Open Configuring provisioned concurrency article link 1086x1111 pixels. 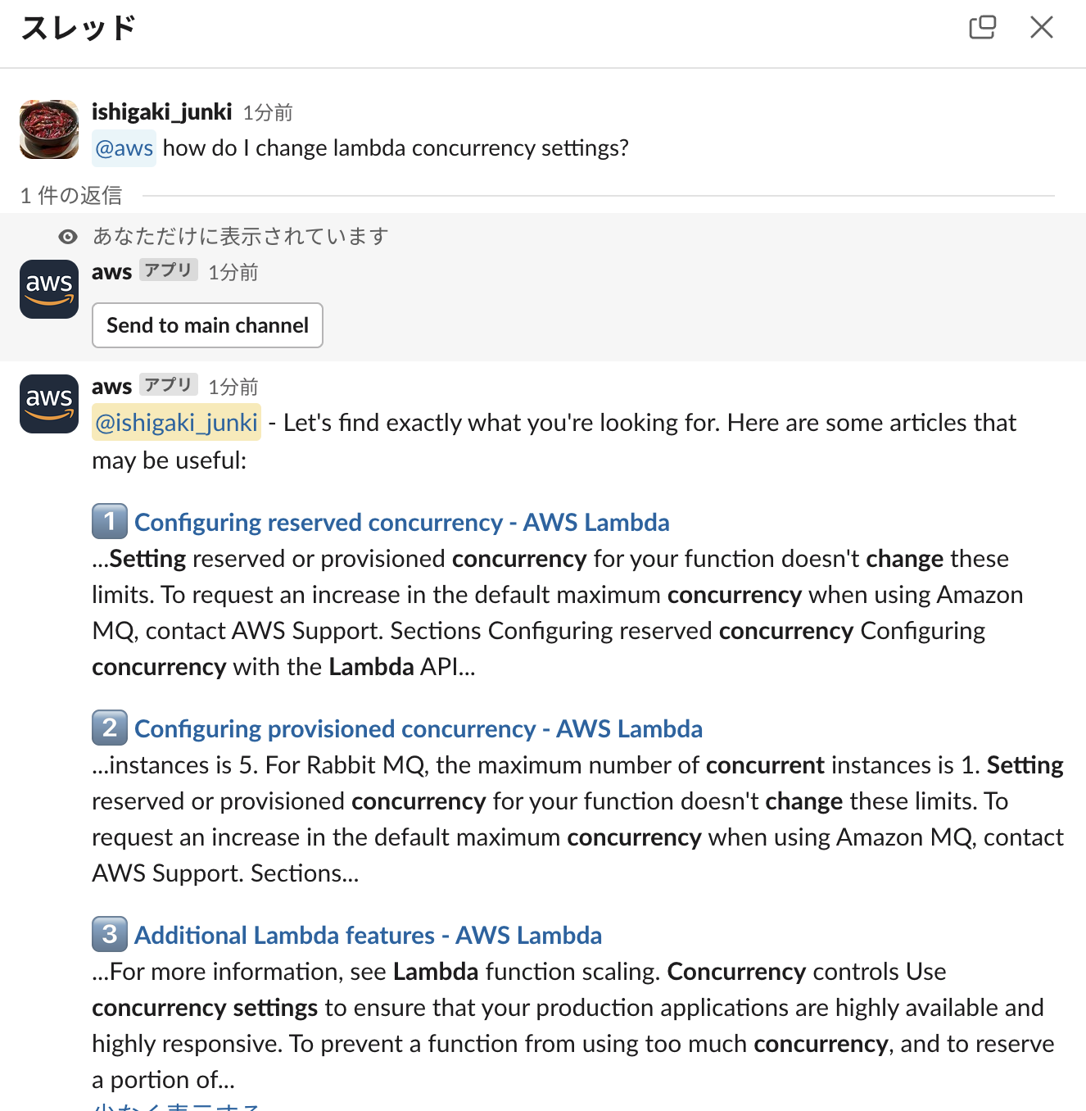pos(418,728)
